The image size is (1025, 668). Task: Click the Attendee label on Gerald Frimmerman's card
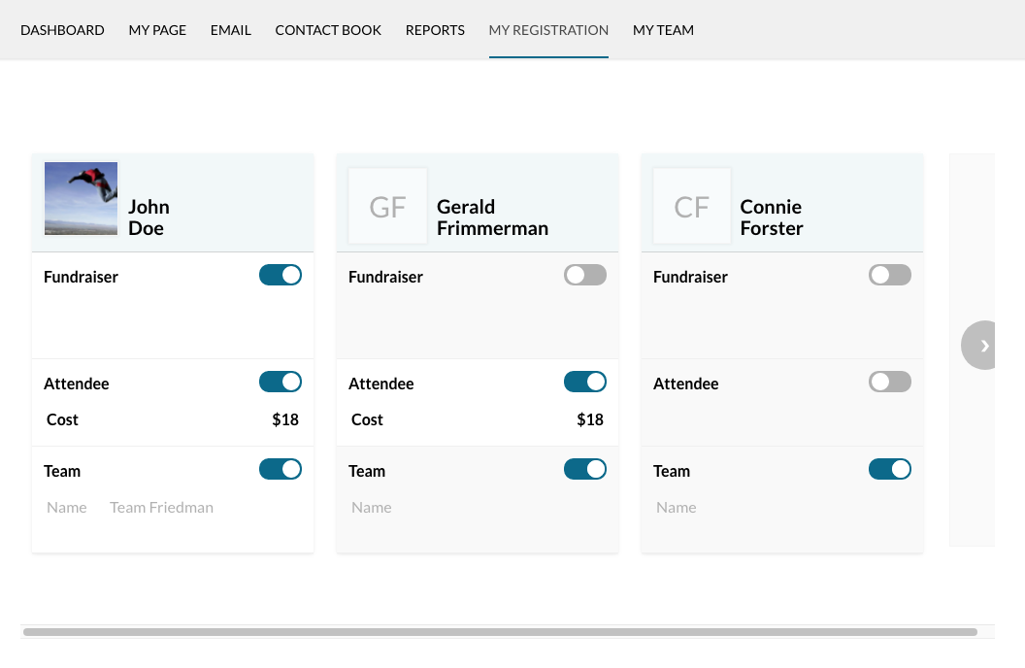381,384
